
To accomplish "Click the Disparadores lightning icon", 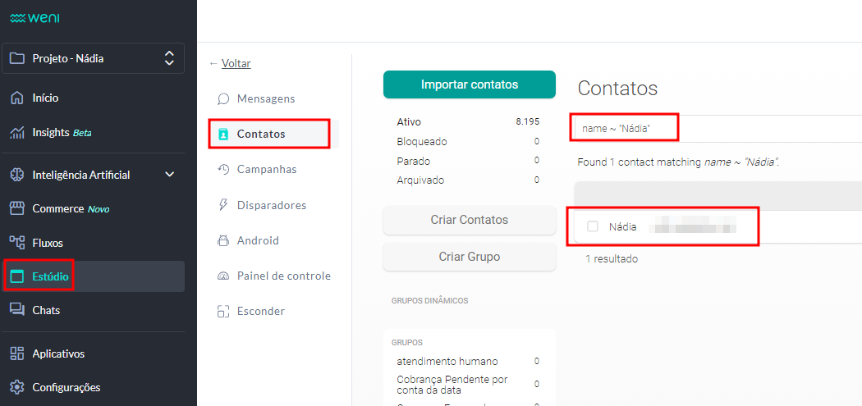I will tap(223, 205).
